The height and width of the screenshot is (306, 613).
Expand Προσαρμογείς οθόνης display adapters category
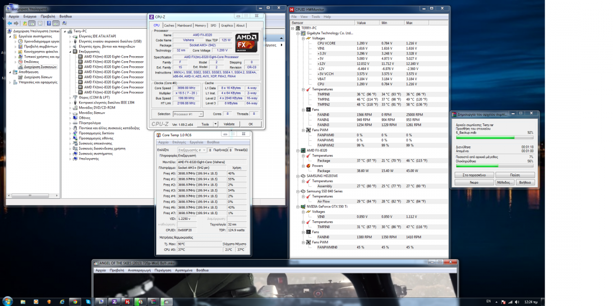[x=70, y=138]
